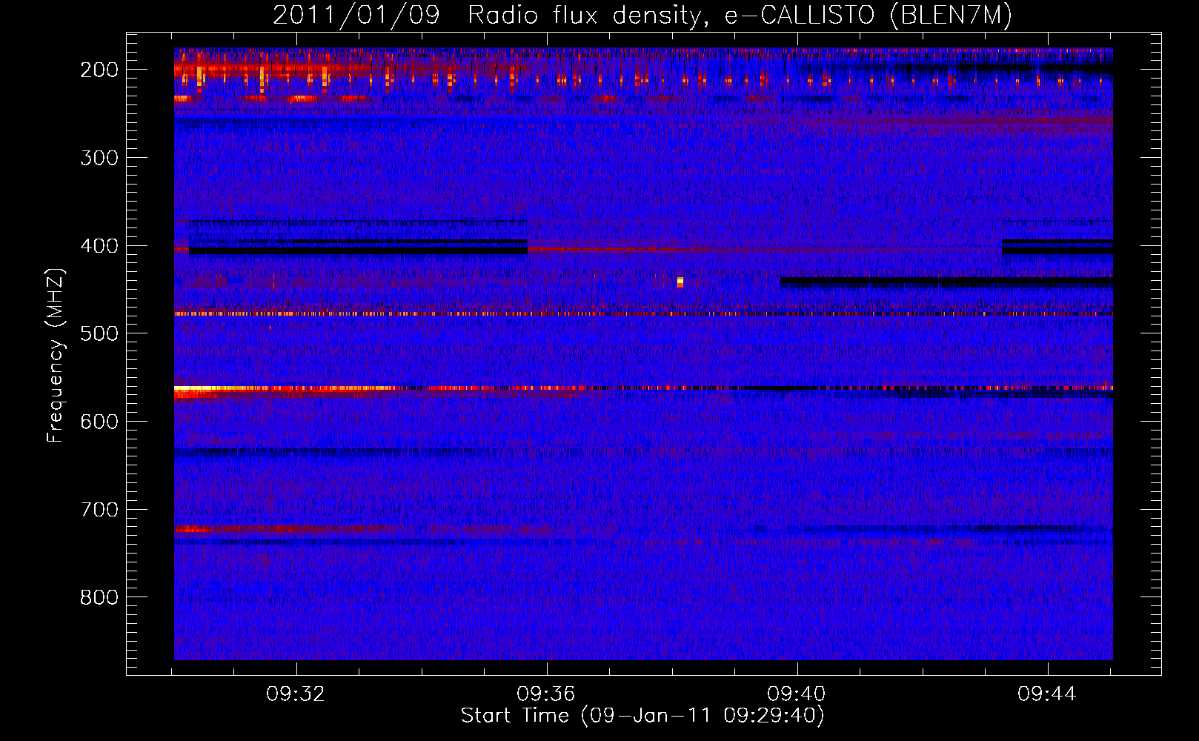Click the 700 frequency tick label
Viewport: 1199px width, 741px height.
pos(99,510)
